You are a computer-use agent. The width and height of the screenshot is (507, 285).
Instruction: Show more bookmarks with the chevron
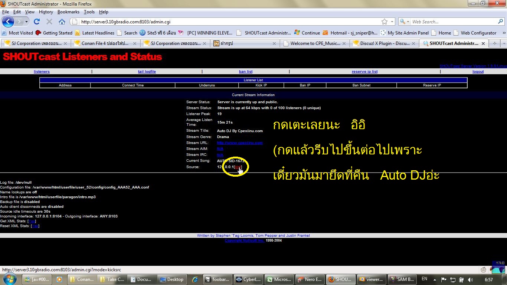tap(504, 33)
